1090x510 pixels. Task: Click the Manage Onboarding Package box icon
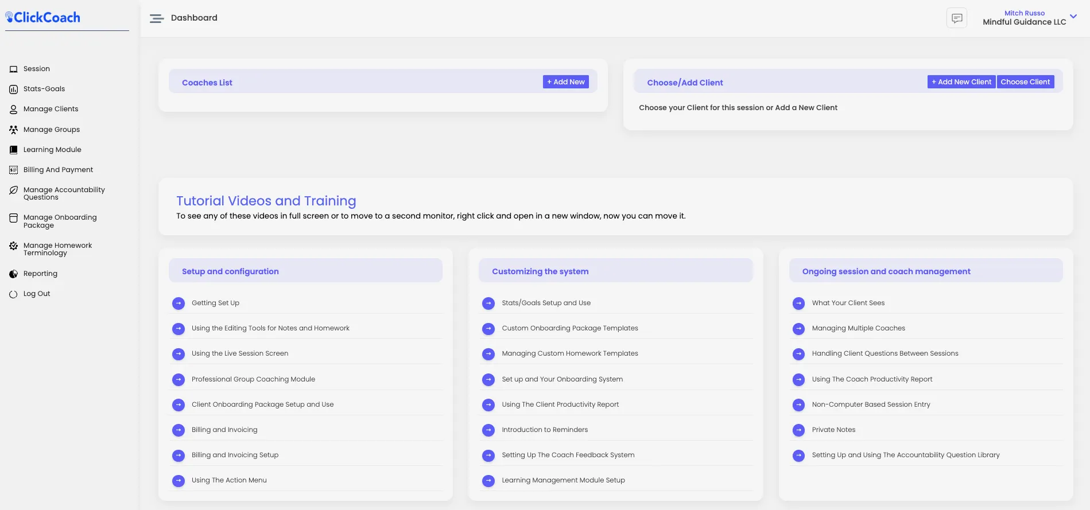click(x=13, y=218)
